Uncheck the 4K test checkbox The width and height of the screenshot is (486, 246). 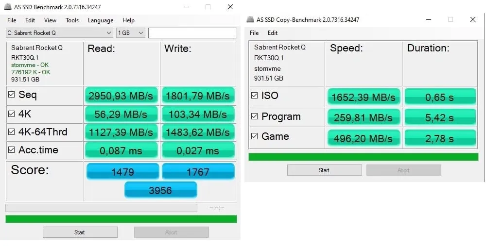[12, 114]
